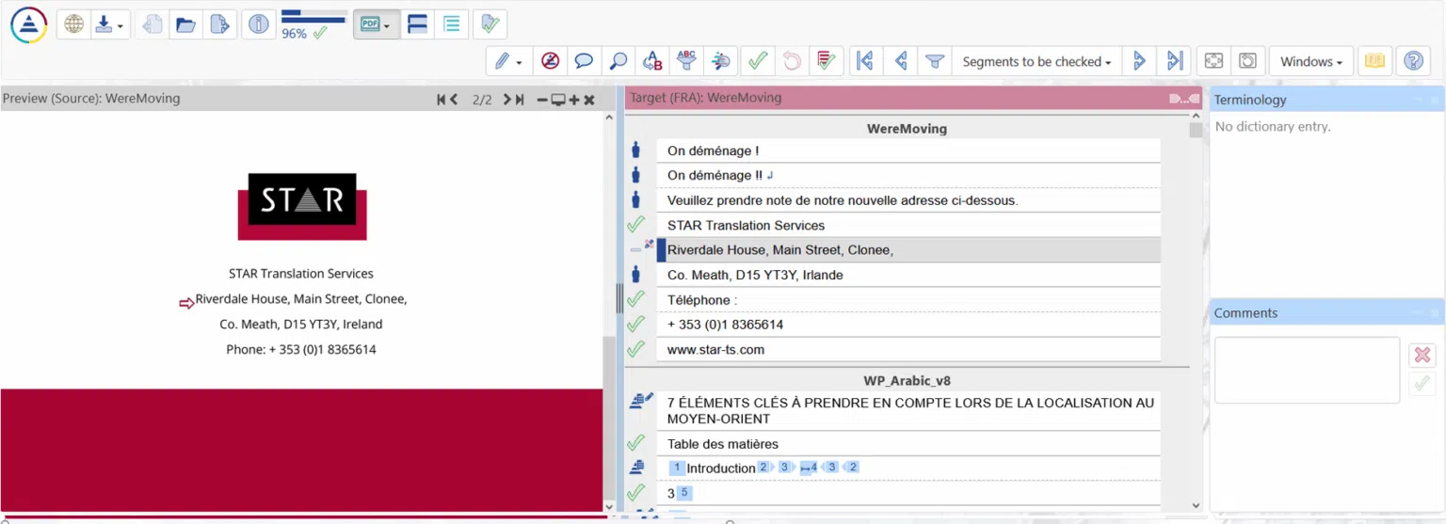Open help with the question mark icon
1446x524 pixels.
(1413, 61)
